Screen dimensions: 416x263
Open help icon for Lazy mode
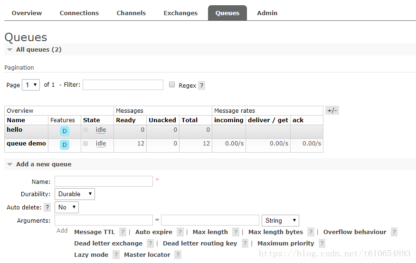[x=116, y=255]
